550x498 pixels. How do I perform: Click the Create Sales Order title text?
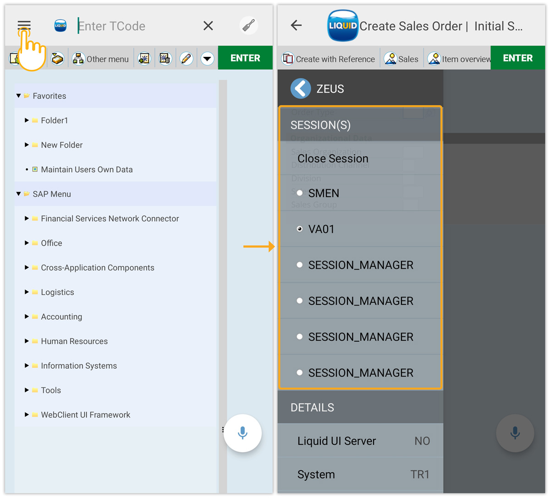[x=411, y=26]
